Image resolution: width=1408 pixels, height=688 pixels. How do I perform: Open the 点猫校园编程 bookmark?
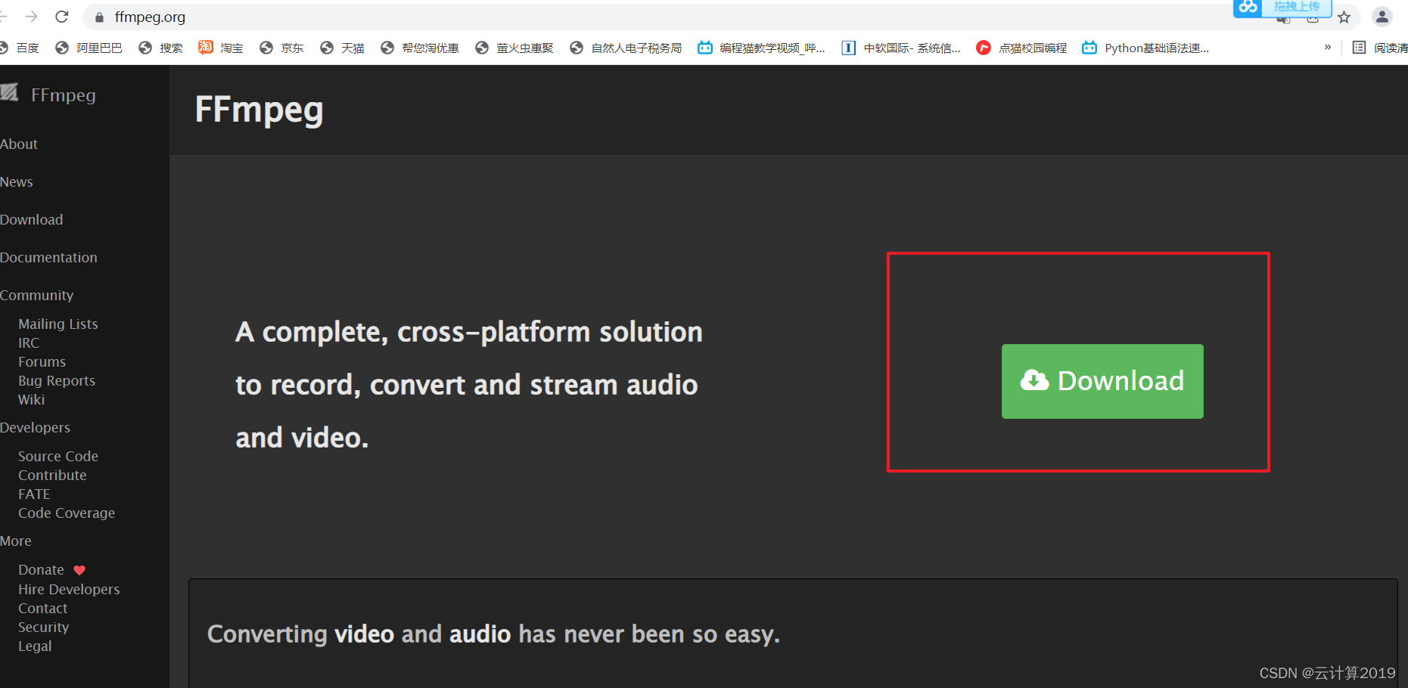pyautogui.click(x=1021, y=48)
